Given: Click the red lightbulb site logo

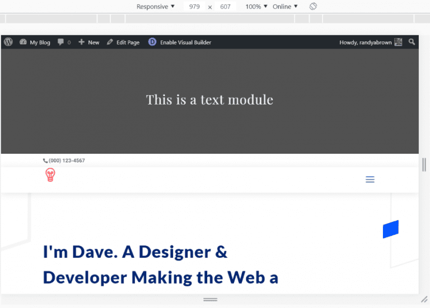Looking at the screenshot, I should [x=50, y=175].
